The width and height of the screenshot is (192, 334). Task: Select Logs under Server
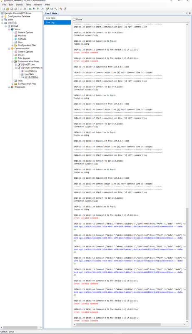(20, 42)
